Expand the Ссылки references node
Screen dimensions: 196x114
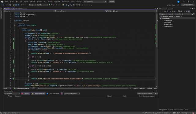[x=162, y=22]
